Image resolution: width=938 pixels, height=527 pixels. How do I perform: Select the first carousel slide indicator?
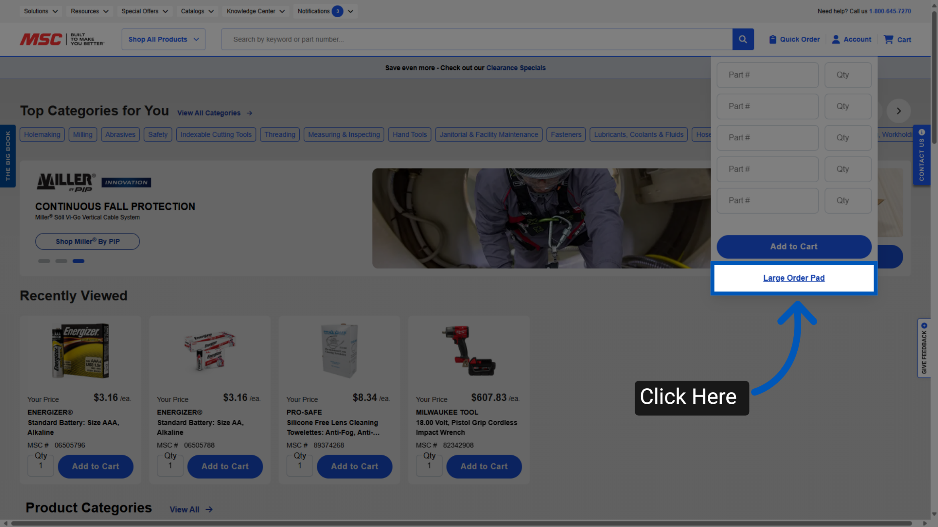click(x=44, y=261)
